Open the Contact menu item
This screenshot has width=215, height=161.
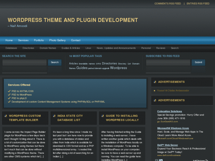coord(76,40)
